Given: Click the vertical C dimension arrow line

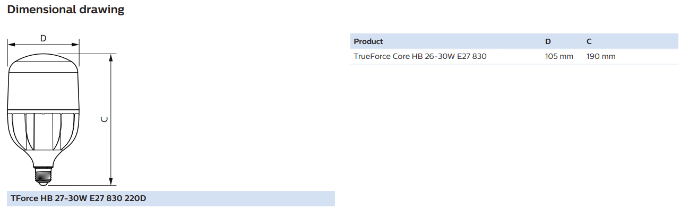Looking at the screenshot, I should click(111, 120).
